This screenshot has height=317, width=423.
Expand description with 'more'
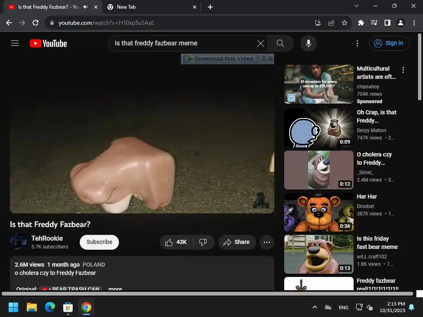tap(115, 289)
